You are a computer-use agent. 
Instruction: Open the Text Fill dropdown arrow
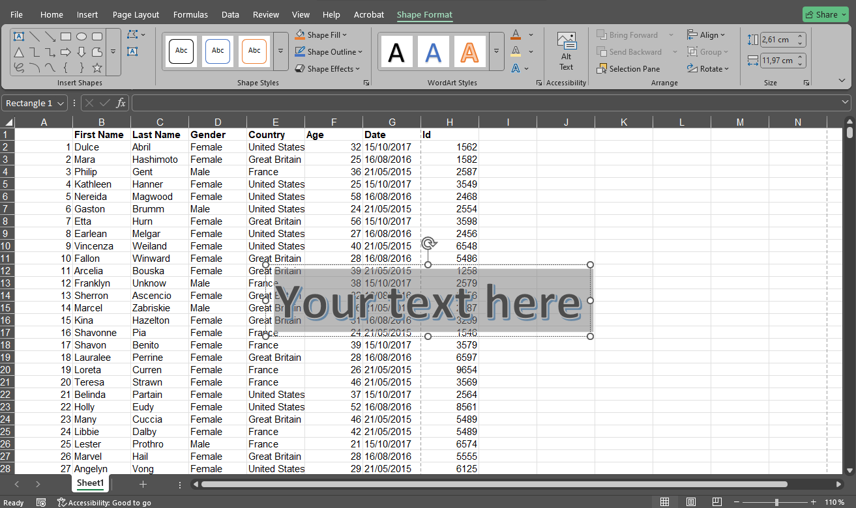pyautogui.click(x=531, y=35)
